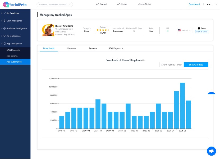Click the US flag icon
The width and height of the screenshot is (220, 159).
[180, 30]
